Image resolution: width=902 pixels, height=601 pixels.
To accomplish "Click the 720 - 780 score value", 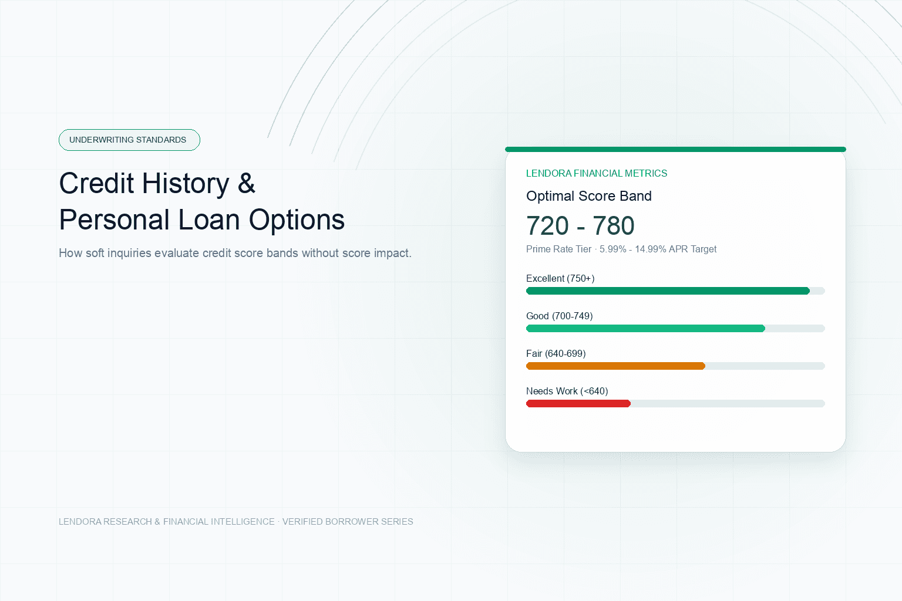I will coord(580,225).
